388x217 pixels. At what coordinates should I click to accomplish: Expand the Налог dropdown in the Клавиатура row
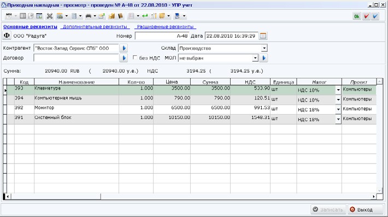point(338,90)
